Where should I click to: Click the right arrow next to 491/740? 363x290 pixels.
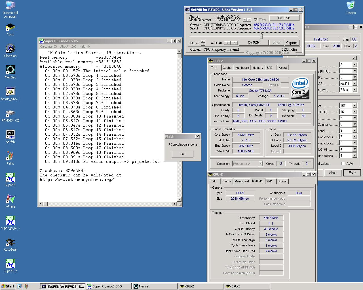coord(234,43)
